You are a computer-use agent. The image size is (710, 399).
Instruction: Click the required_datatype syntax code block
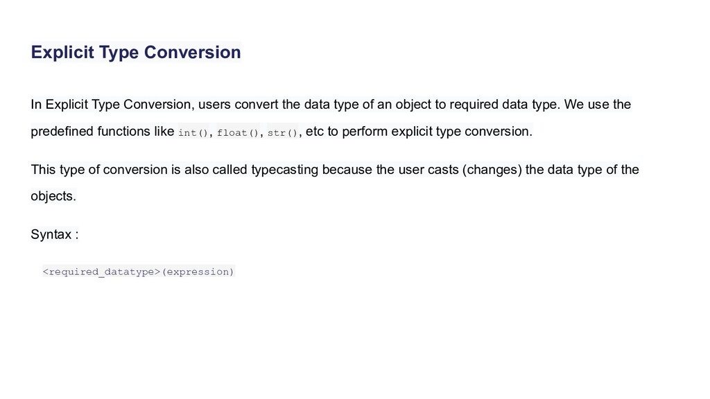tap(139, 272)
